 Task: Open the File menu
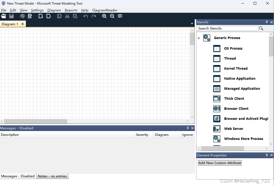point(4,10)
